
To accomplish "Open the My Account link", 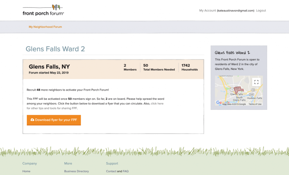I will [207, 10].
